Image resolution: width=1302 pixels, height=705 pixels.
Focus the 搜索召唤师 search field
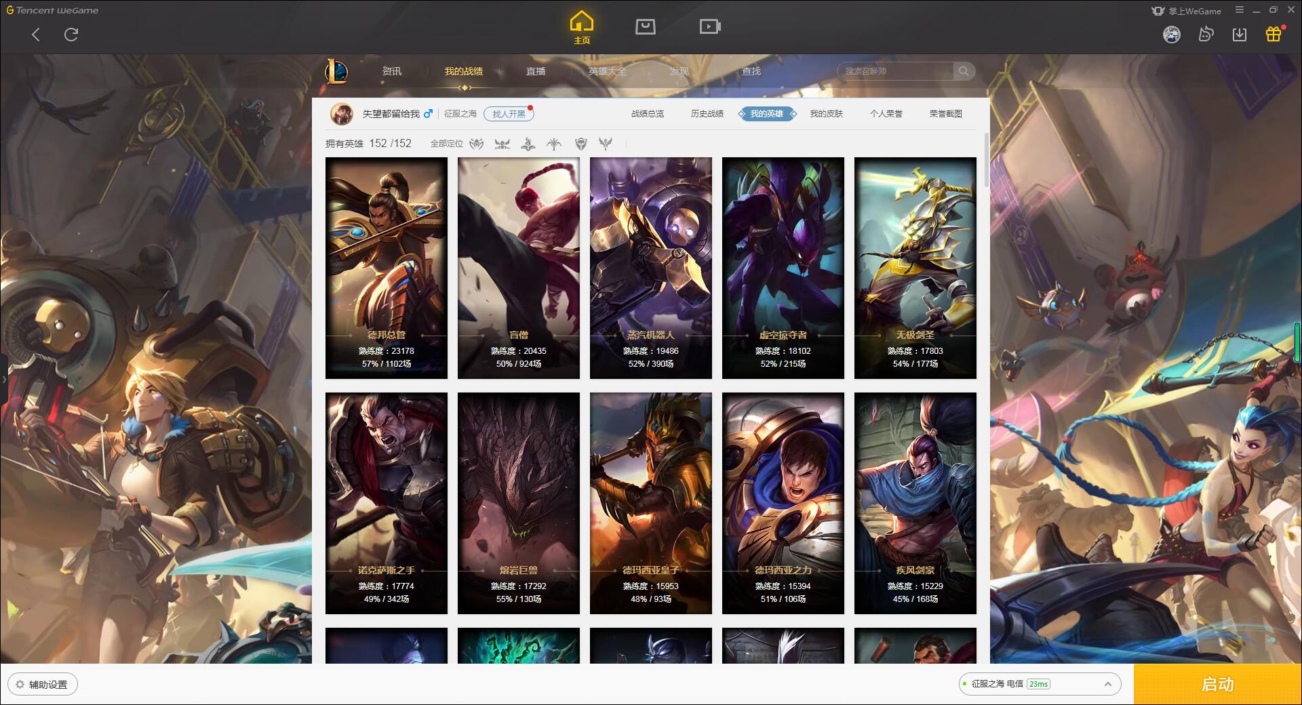pos(895,71)
